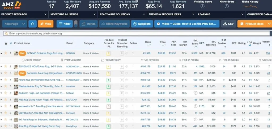Open the Competitor Data menu
Image resolution: width=272 pixels, height=129 pixels.
coord(259,14)
